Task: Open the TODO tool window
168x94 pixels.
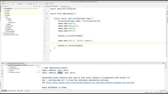Action: 27,91
